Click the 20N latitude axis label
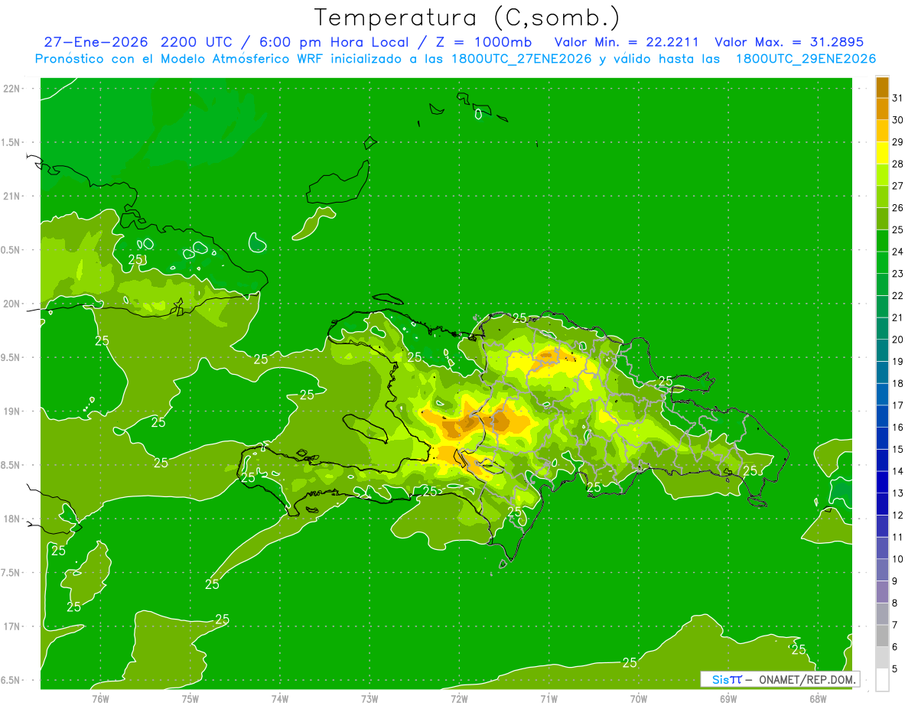This screenshot has height=709, width=918. point(11,304)
